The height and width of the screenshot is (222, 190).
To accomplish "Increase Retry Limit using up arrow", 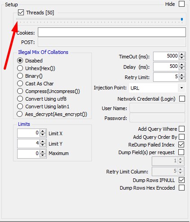I will (x=182, y=75).
